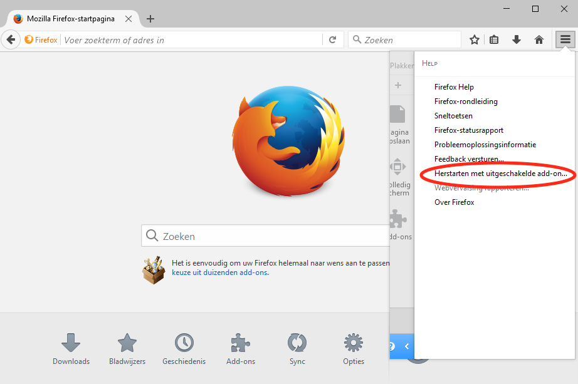578x384 pixels.
Task: Click the home toolbar icon
Action: (539, 39)
